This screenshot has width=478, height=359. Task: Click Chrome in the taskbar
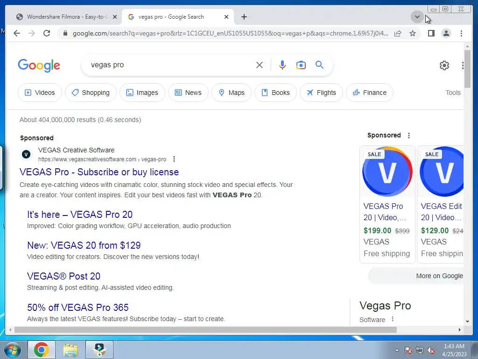tap(42, 350)
